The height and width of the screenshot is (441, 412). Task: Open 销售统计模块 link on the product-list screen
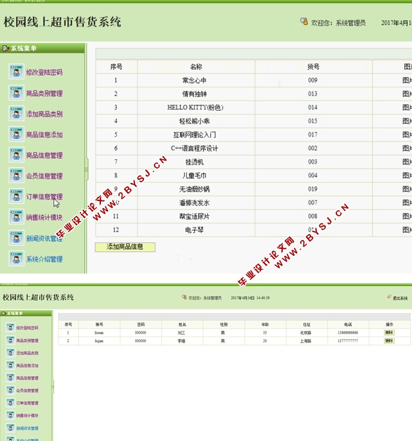click(44, 218)
